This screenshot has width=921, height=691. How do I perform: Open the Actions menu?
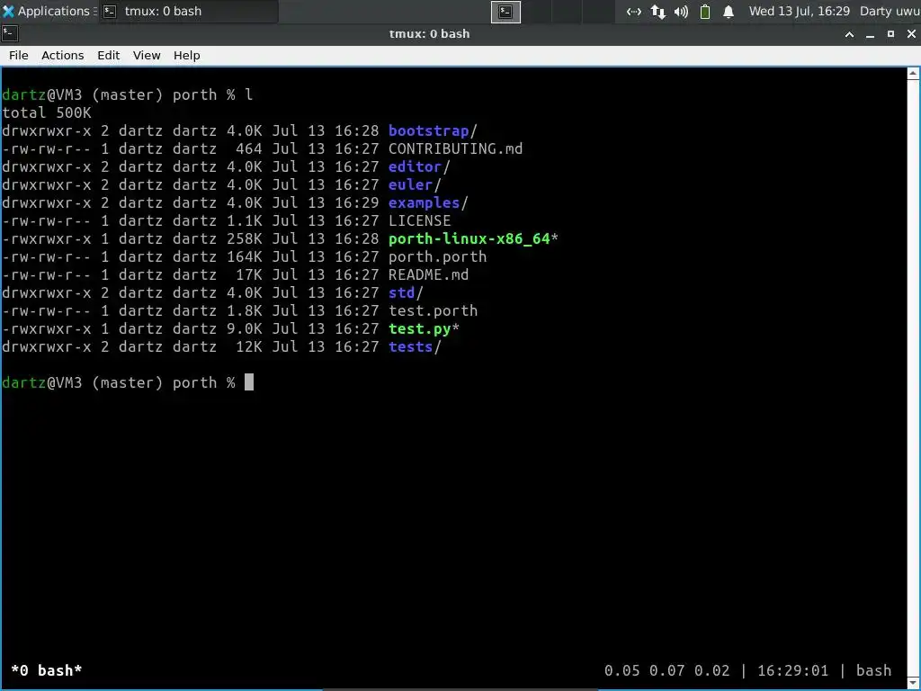click(x=62, y=55)
